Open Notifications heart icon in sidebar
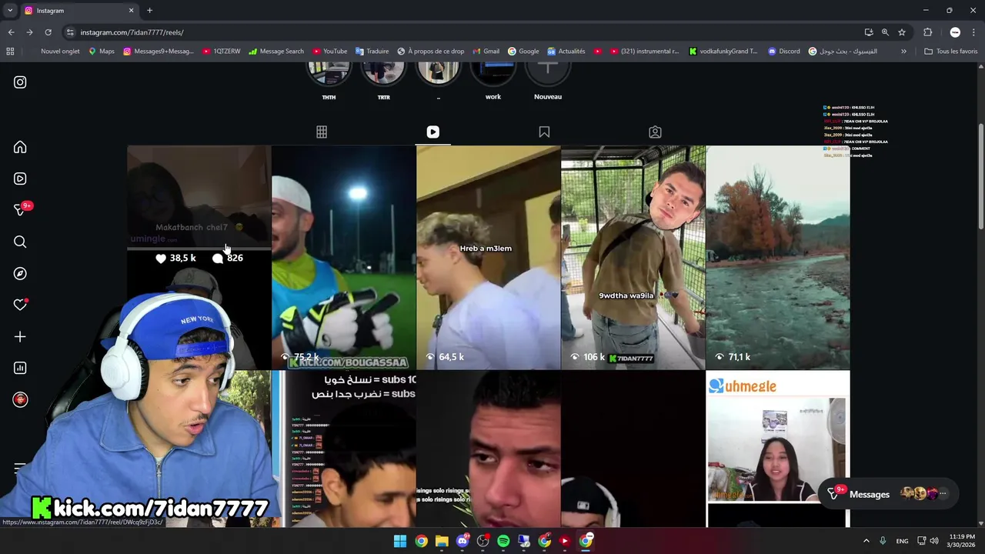Viewport: 985px width, 554px height. click(x=20, y=305)
